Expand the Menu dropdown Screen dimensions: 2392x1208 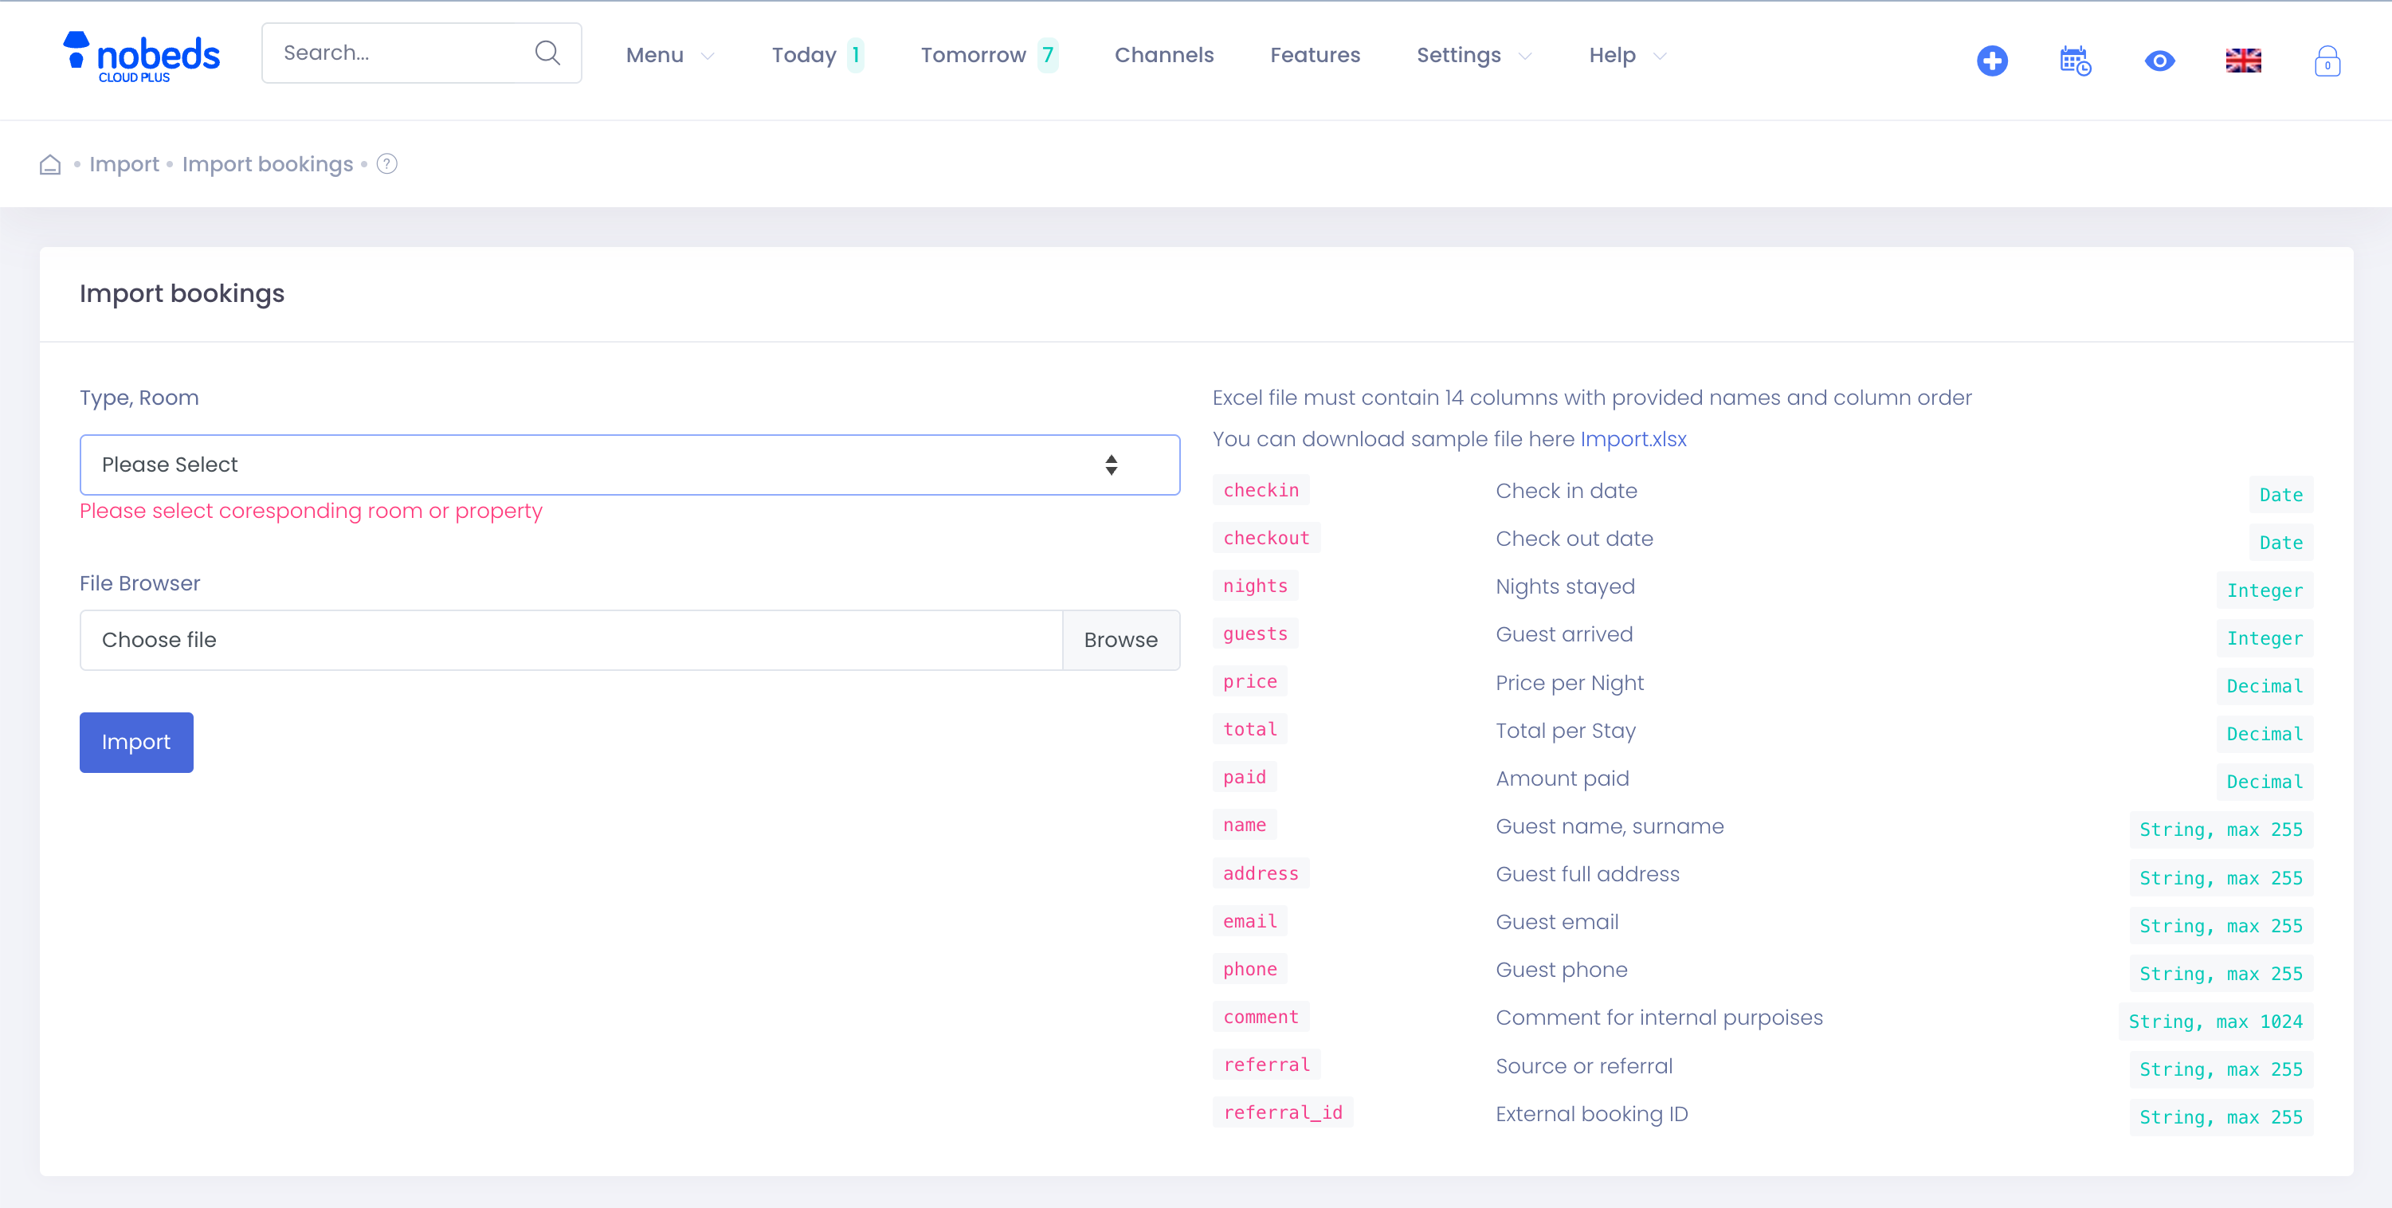669,56
